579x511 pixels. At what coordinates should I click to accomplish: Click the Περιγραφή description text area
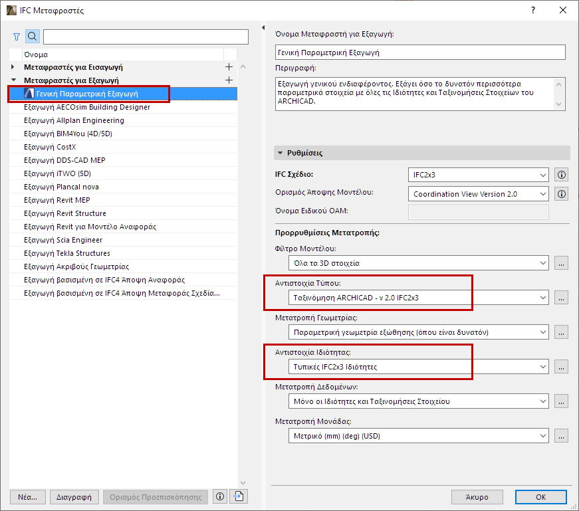[420, 94]
